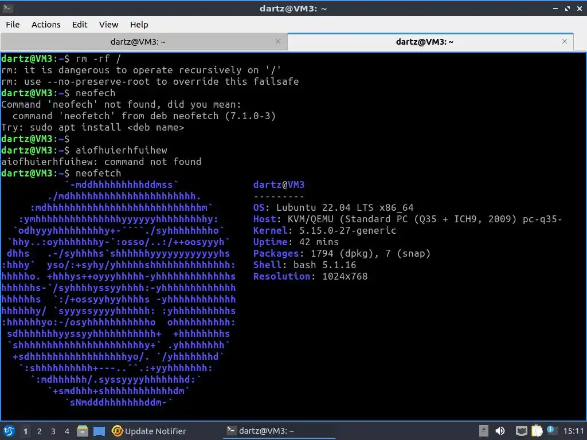This screenshot has width=587, height=440.
Task: Click the 'aiofhuierhfuihew: command not found' line
Action: [101, 162]
